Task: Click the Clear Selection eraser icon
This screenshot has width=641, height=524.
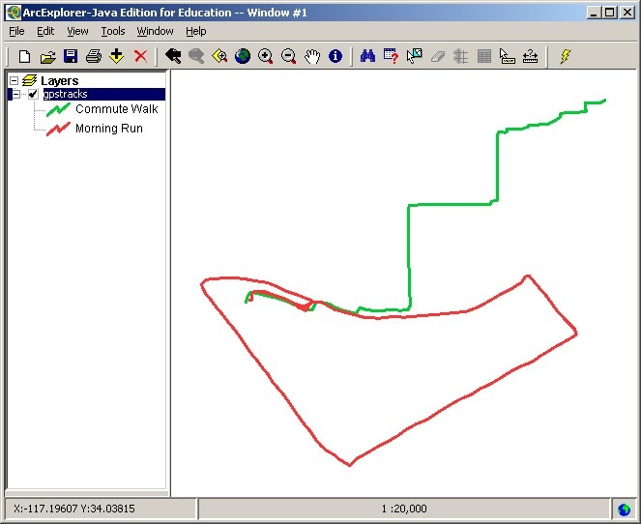Action: click(437, 56)
